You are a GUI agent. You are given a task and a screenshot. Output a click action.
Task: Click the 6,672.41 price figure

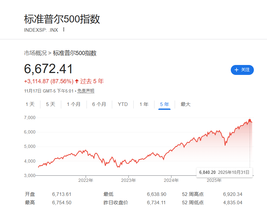pos(49,69)
